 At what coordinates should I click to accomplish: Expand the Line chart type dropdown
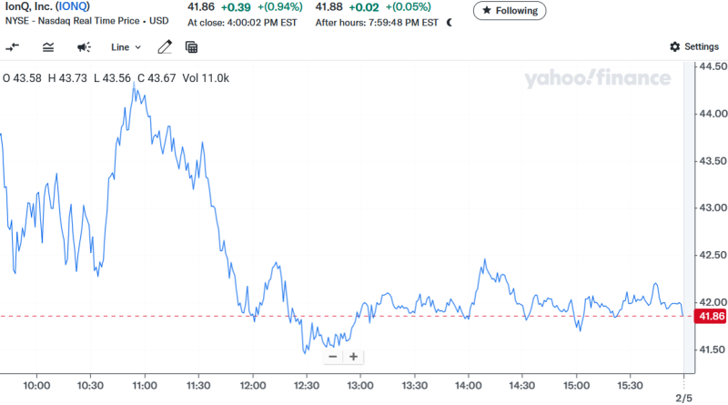click(126, 46)
